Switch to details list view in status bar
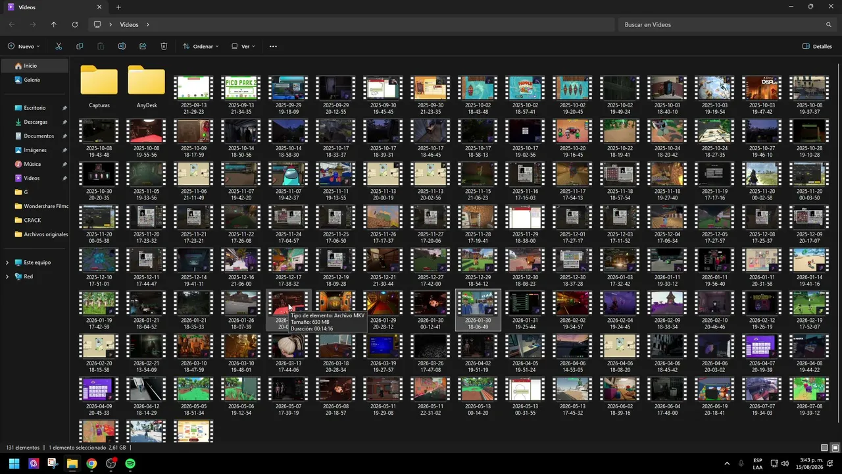Screen dimensions: 842x474 [824, 448]
